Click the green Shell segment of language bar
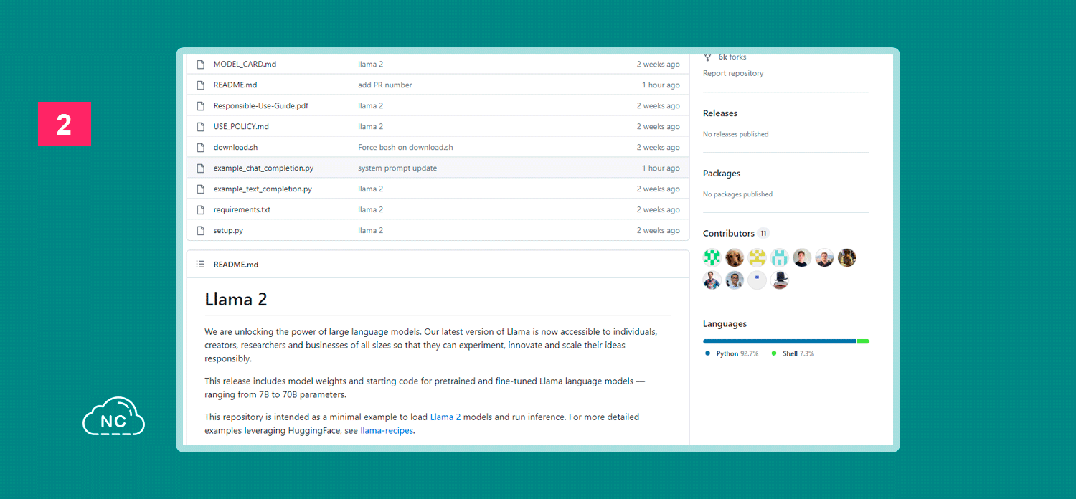Screen dimensions: 1076x499 863,341
